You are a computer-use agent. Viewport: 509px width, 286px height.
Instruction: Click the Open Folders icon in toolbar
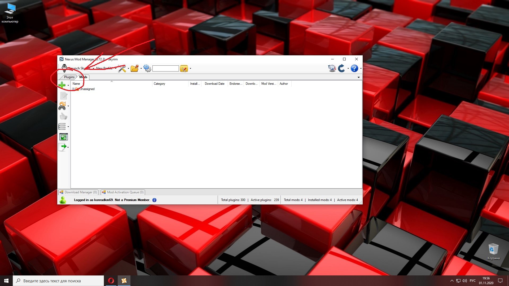pyautogui.click(x=135, y=69)
